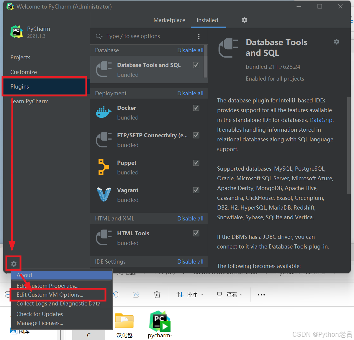Image resolution: width=354 pixels, height=340 pixels.
Task: Choose About from the gear menu
Action: (x=62, y=275)
